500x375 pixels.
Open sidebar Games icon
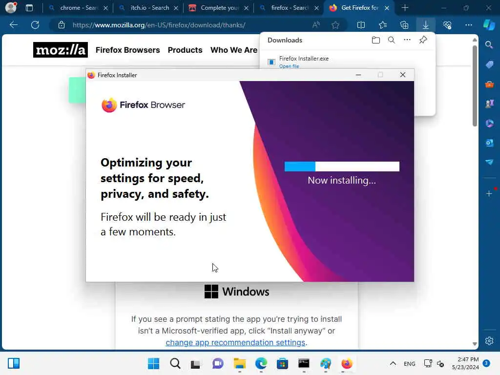pyautogui.click(x=489, y=104)
